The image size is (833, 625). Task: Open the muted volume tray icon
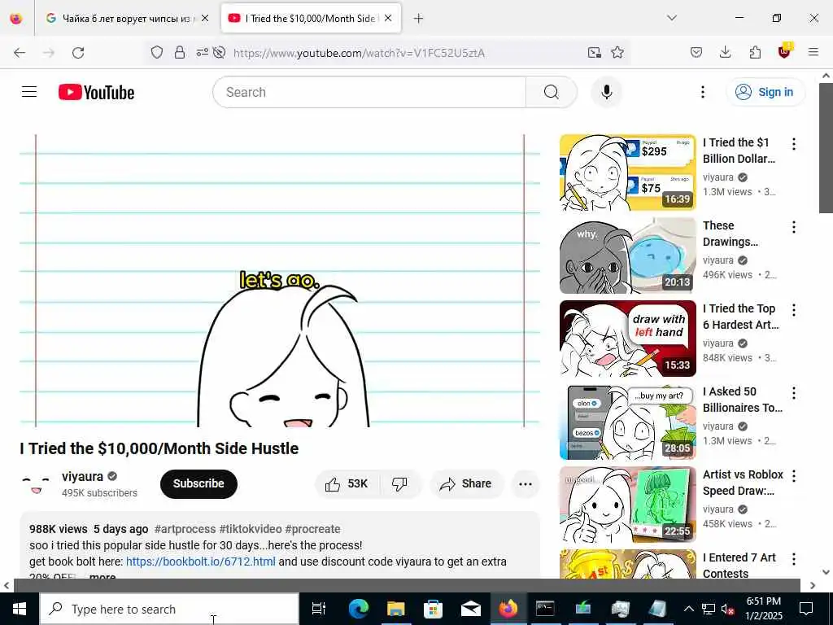click(x=727, y=609)
